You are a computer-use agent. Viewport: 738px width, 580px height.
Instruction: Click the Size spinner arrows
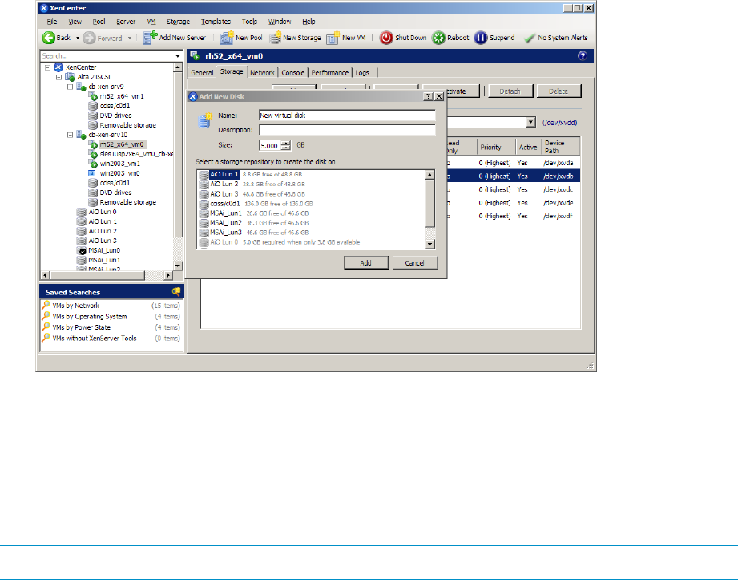tap(286, 145)
